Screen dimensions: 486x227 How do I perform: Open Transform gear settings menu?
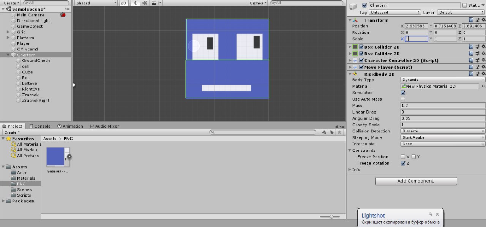(483, 20)
